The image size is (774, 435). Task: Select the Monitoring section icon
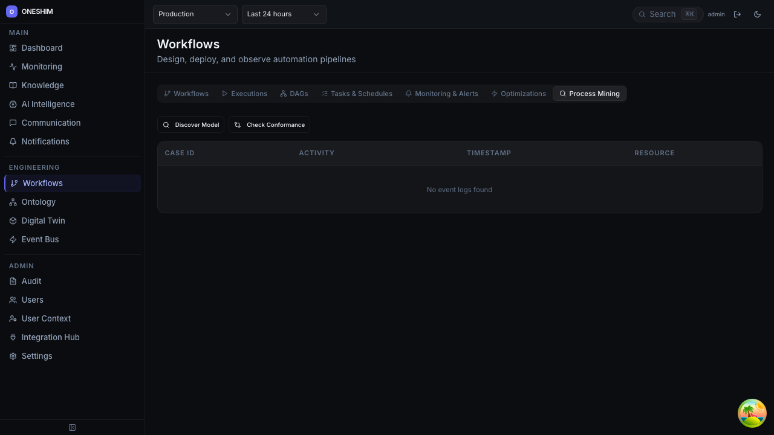(13, 66)
